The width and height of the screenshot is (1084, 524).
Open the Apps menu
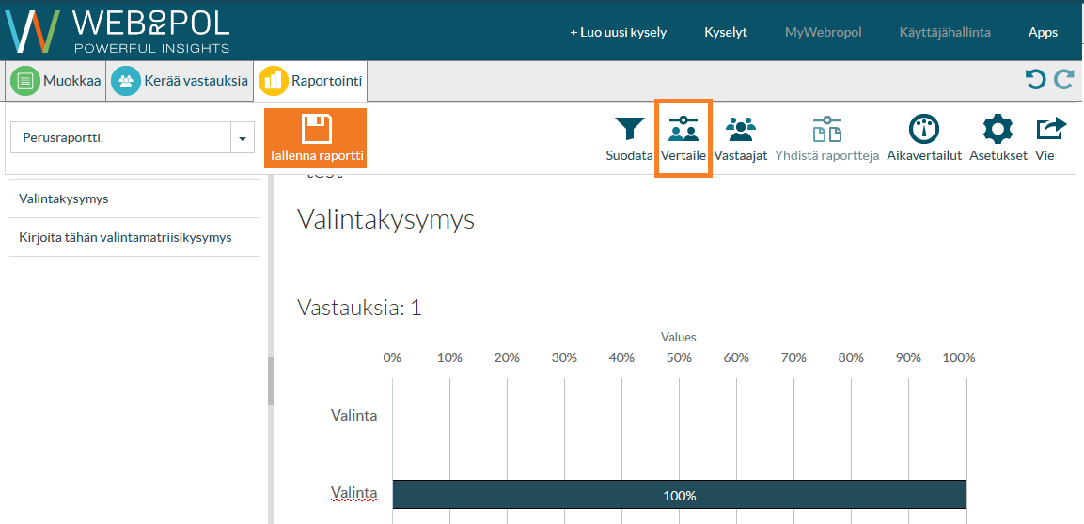1043,33
